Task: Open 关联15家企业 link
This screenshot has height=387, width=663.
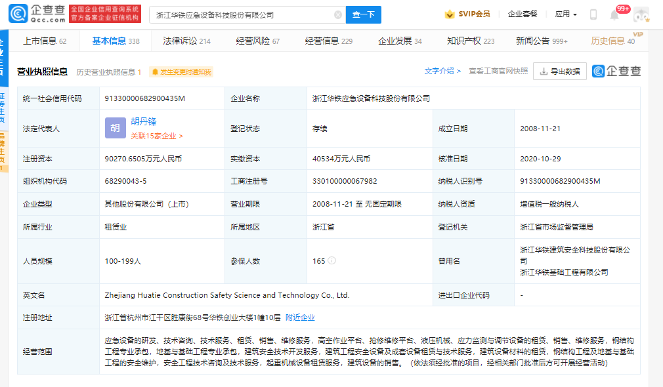Action: click(x=157, y=136)
